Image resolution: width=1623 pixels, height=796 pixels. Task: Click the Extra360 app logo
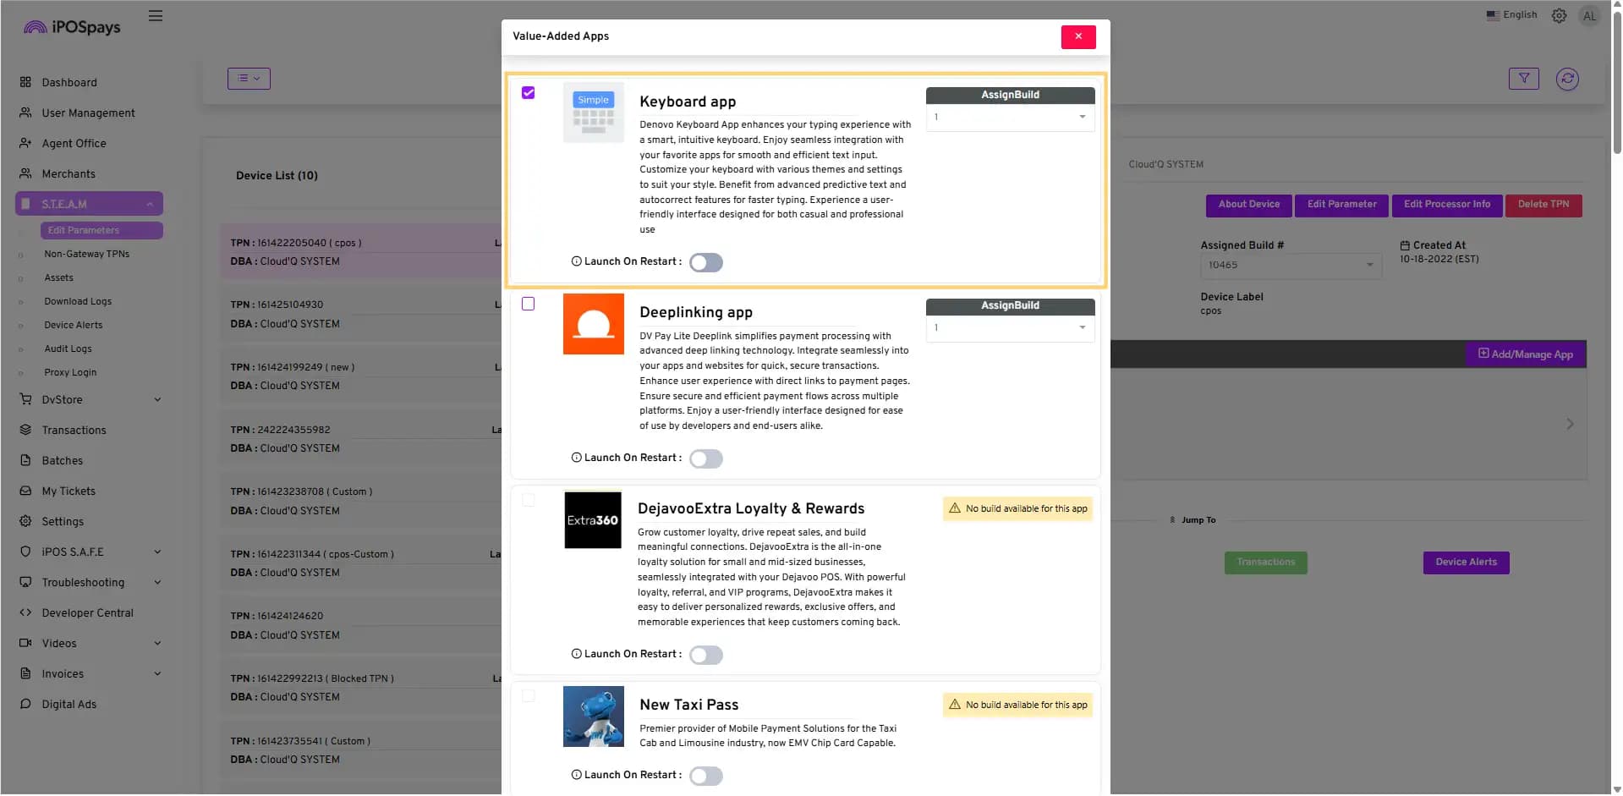[x=593, y=520]
